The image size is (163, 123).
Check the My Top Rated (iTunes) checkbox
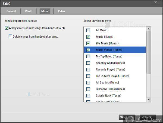click(x=88, y=56)
